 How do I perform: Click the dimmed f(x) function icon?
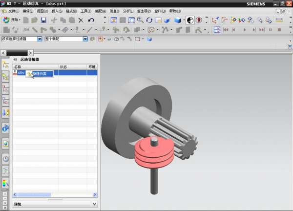coord(26,30)
